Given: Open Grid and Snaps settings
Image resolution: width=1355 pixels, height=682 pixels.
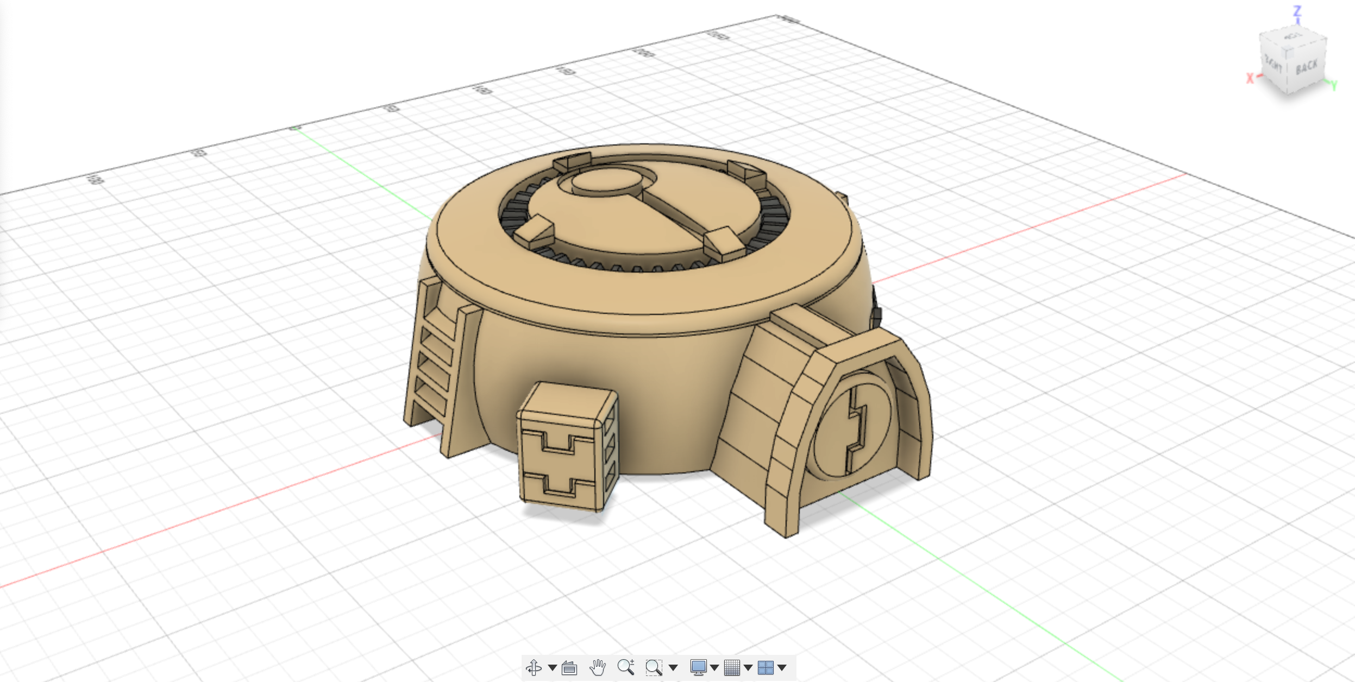Looking at the screenshot, I should tap(732, 667).
